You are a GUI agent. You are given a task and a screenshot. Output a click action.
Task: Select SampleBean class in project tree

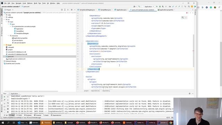(x=20, y=31)
